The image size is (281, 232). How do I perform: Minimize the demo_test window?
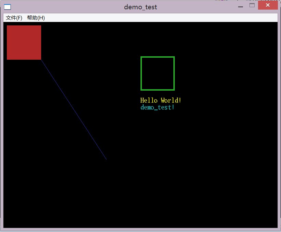coord(241,7)
